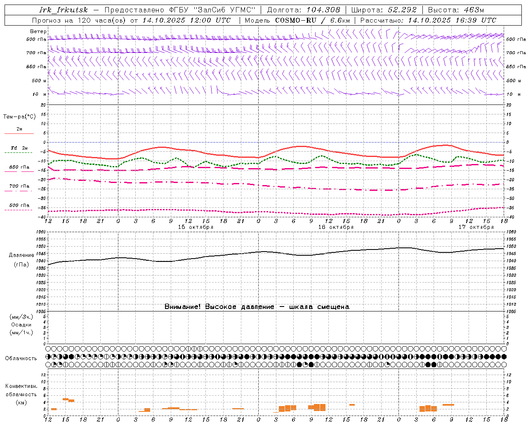Click the "500 гПа" dotted legend line in temperature legend

tap(18, 210)
